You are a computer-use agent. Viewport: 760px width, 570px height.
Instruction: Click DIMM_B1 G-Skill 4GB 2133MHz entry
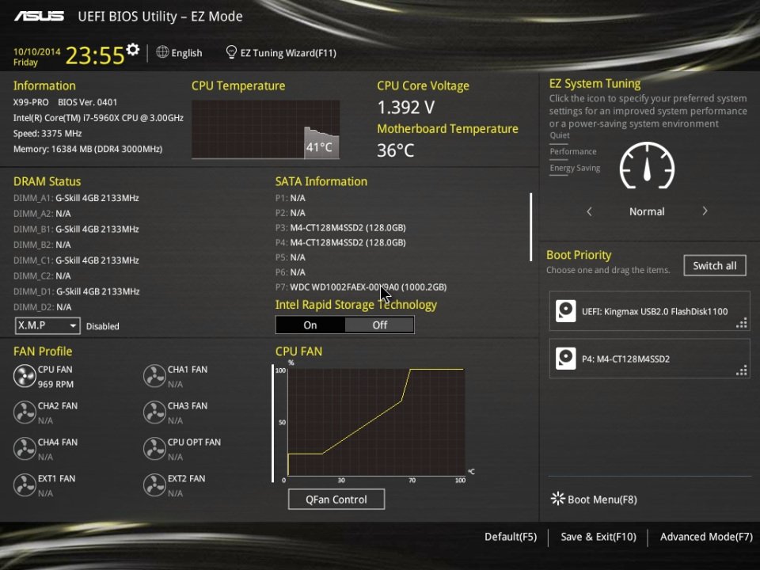(76, 229)
